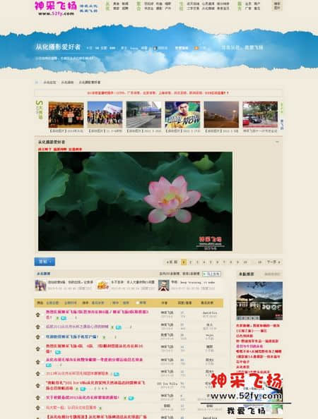The image size is (318, 419).
Task: Click the 神采飞扬 www.52fy.com site logo
Action: click(55, 8)
